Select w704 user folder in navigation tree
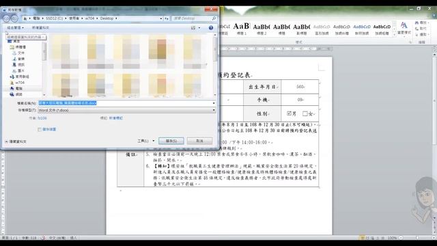 click(x=17, y=83)
